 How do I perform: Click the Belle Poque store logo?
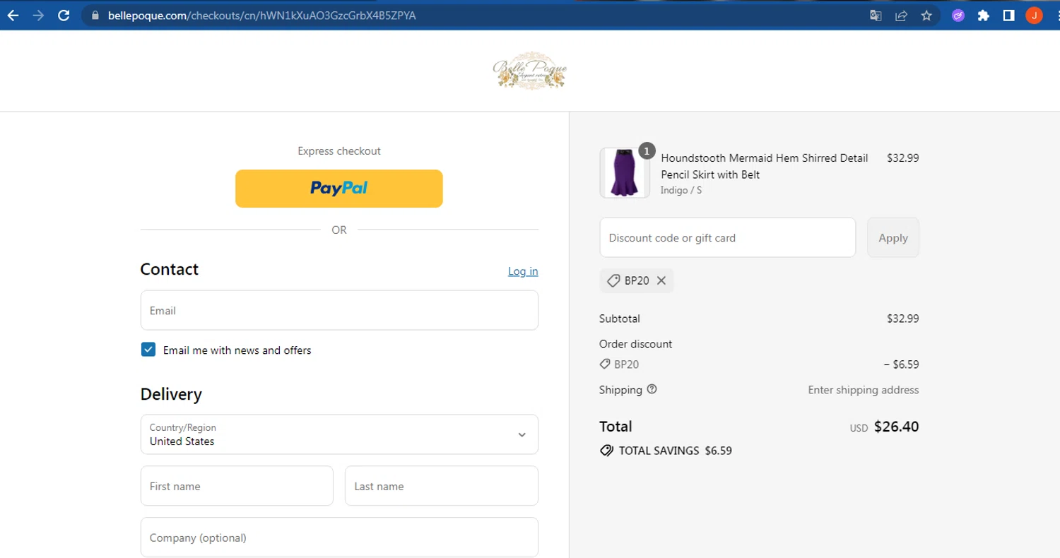click(x=529, y=71)
